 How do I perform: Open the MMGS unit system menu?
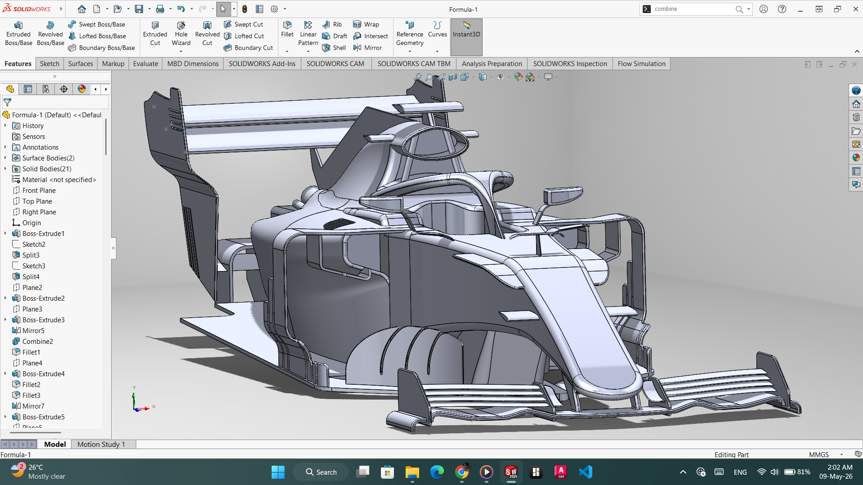(x=825, y=454)
